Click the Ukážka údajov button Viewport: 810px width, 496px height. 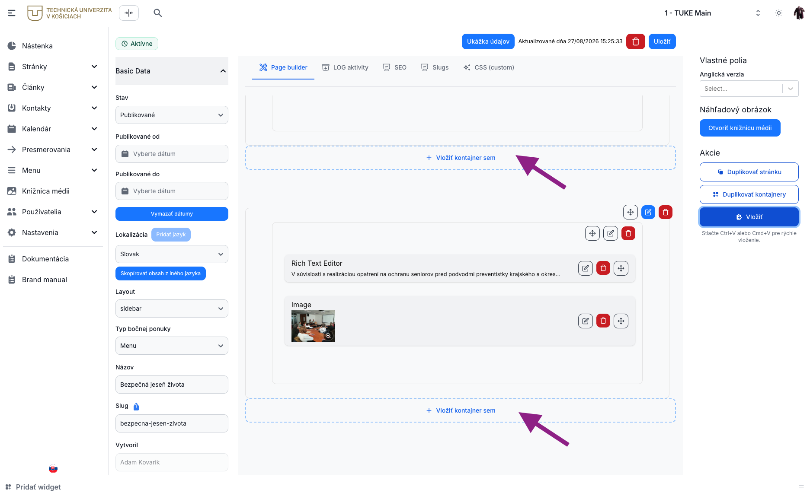(488, 41)
